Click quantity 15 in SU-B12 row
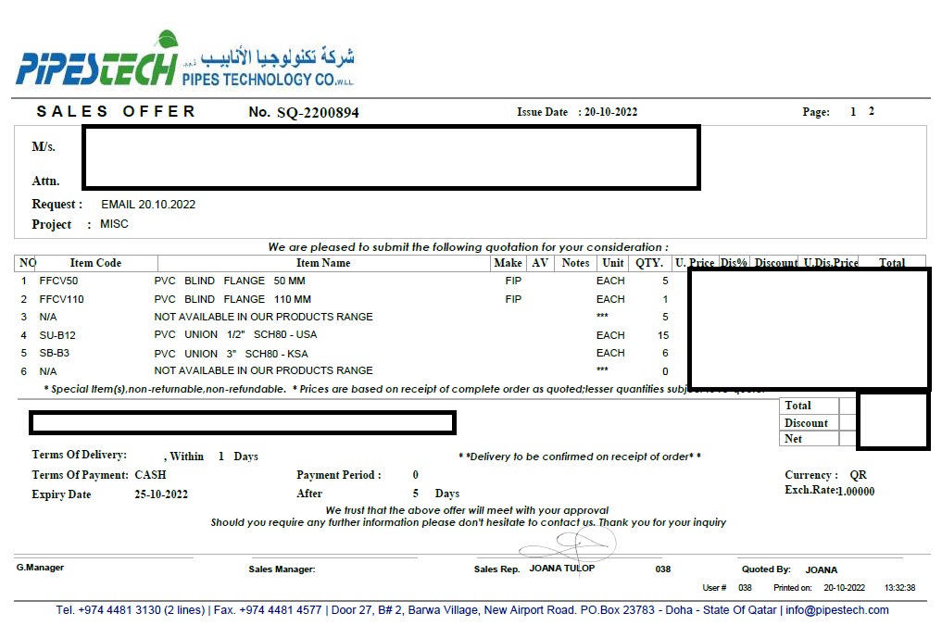The height and width of the screenshot is (638, 942). 663,335
